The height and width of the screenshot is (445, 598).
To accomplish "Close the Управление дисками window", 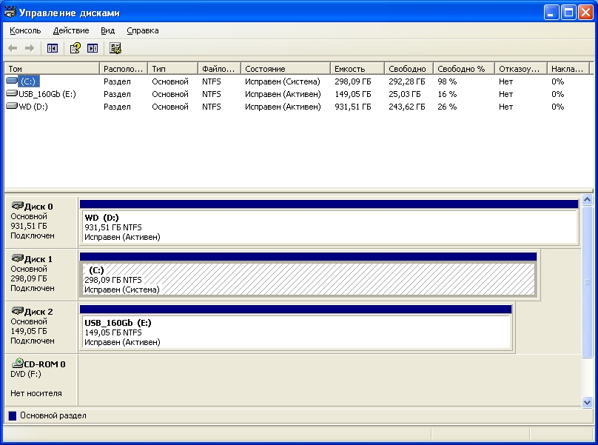I will coord(586,13).
